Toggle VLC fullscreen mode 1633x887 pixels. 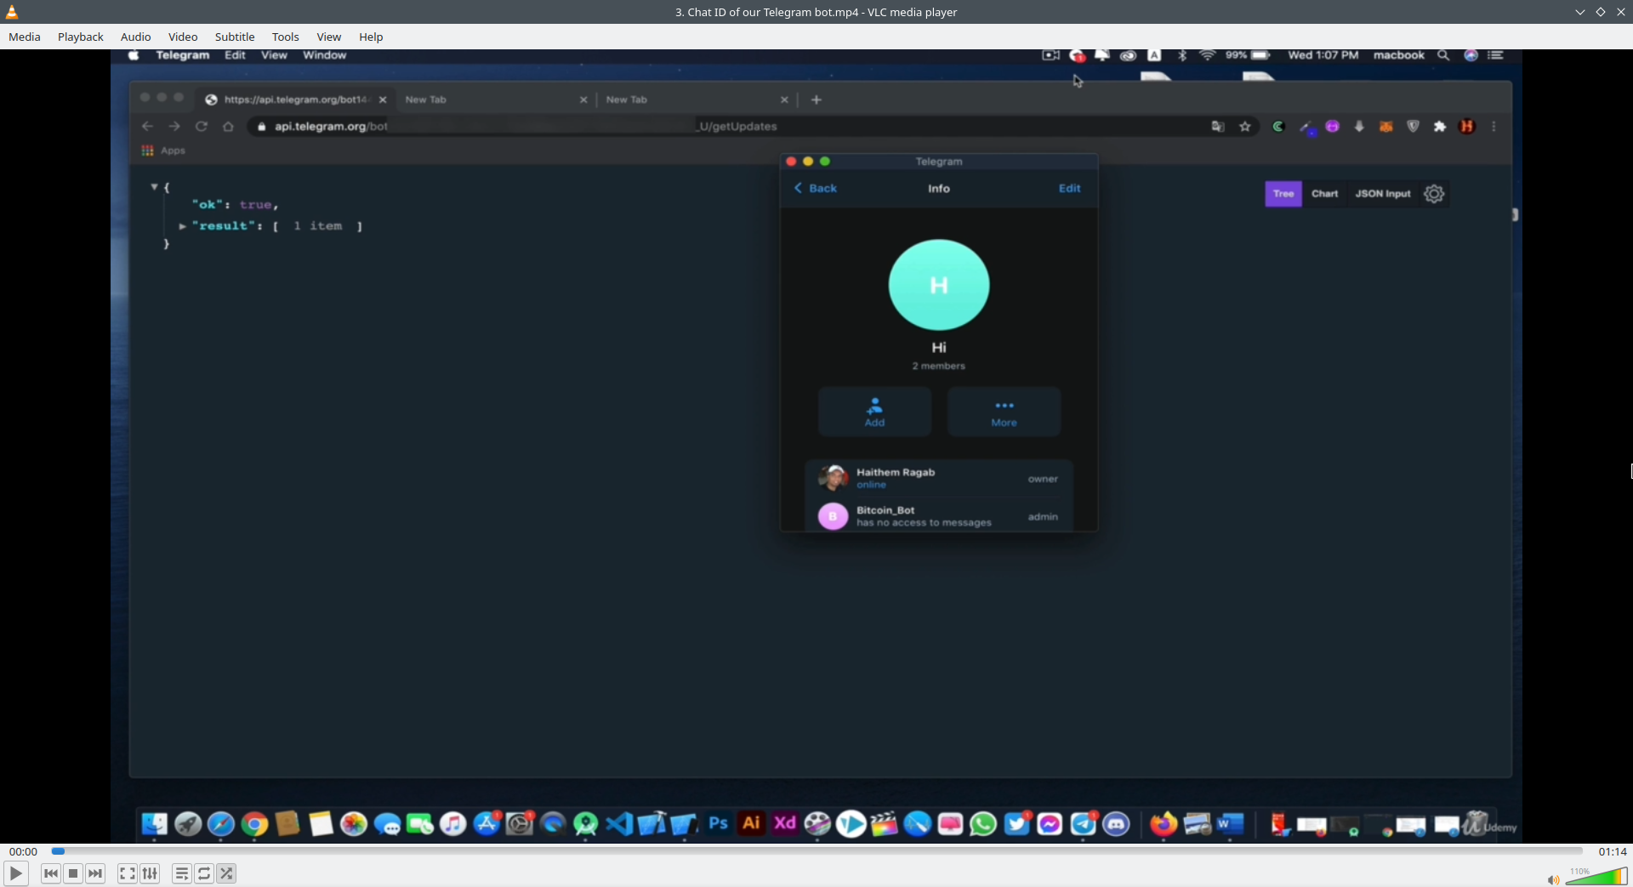click(128, 873)
